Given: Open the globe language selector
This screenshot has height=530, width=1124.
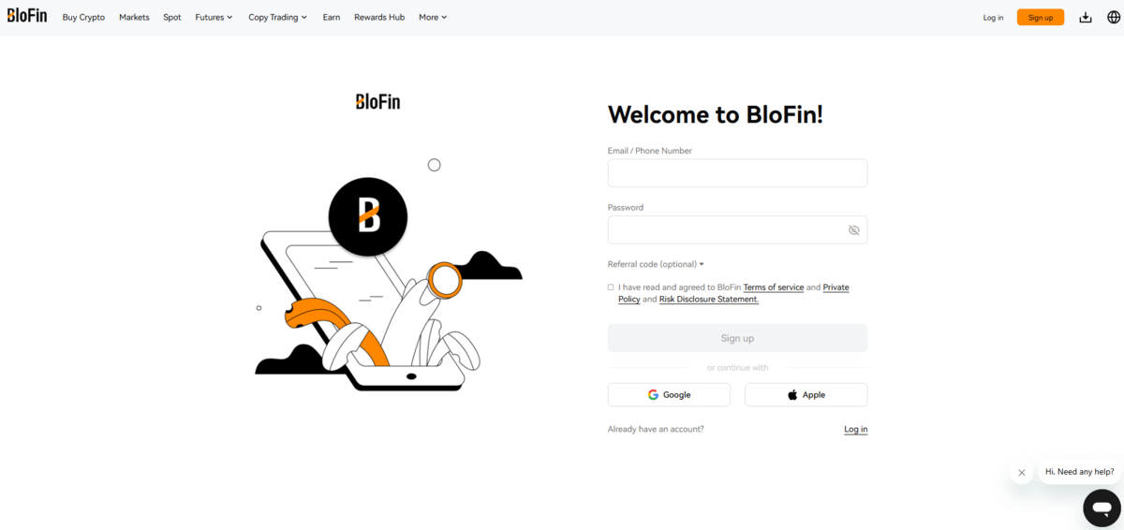Looking at the screenshot, I should click(1113, 18).
